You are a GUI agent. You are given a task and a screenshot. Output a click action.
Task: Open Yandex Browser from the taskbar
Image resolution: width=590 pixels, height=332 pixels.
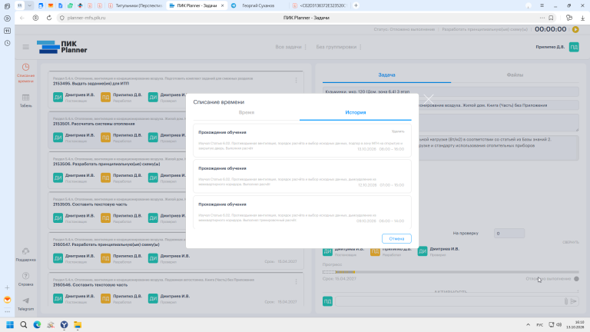[65, 325]
